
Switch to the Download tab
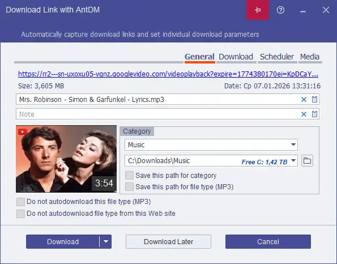pos(236,57)
